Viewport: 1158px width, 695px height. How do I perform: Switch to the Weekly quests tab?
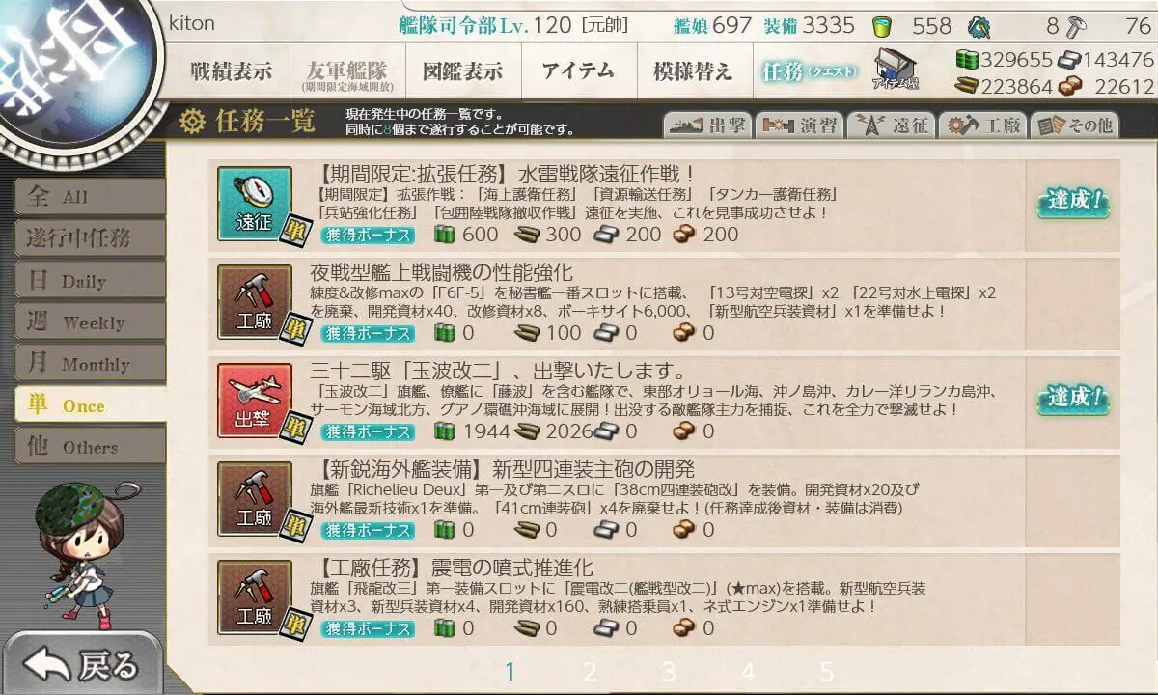pyautogui.click(x=89, y=322)
